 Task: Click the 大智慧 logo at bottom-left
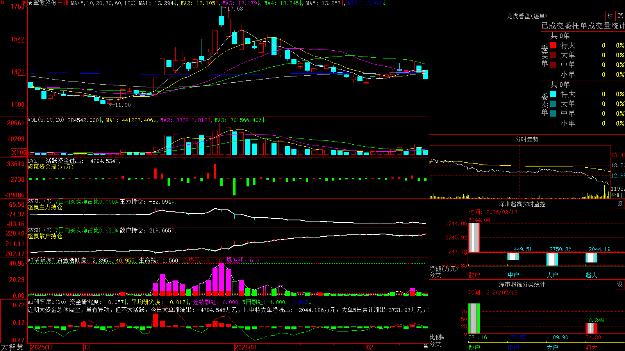(x=12, y=347)
